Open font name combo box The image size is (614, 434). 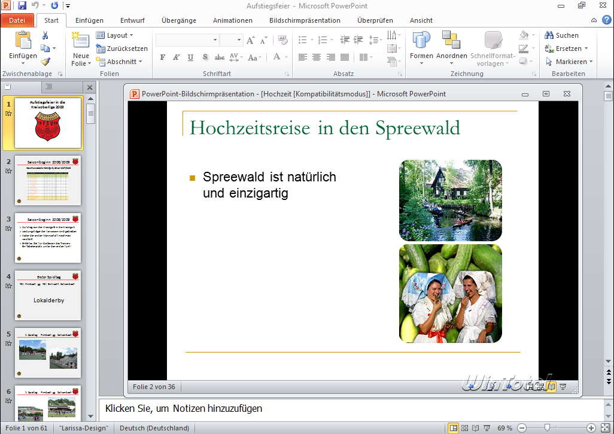[x=187, y=40]
